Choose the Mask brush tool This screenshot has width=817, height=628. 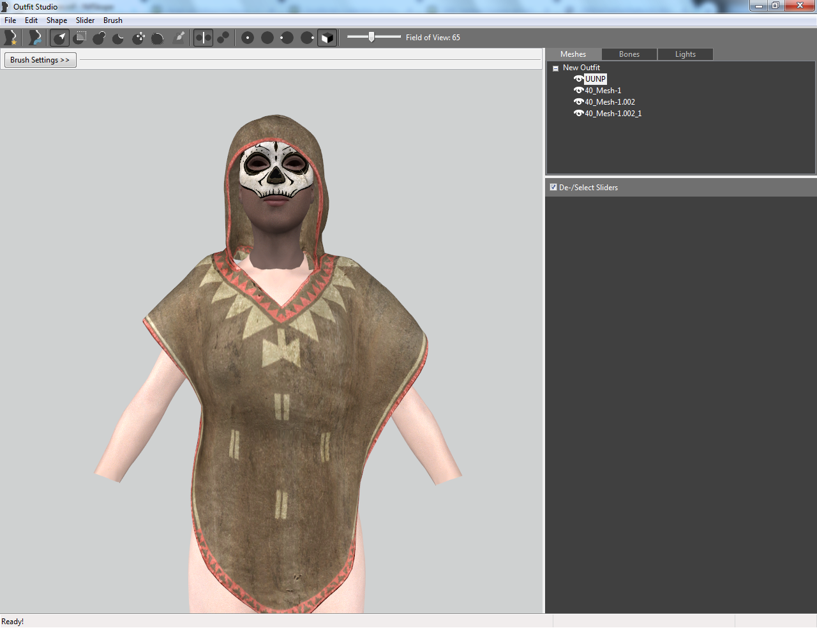pyautogui.click(x=80, y=38)
